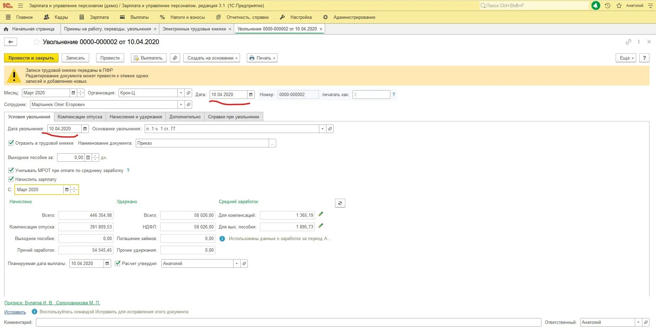Open Подписи: Булатов, Солодовникова link
The image size is (656, 330).
(x=52, y=303)
